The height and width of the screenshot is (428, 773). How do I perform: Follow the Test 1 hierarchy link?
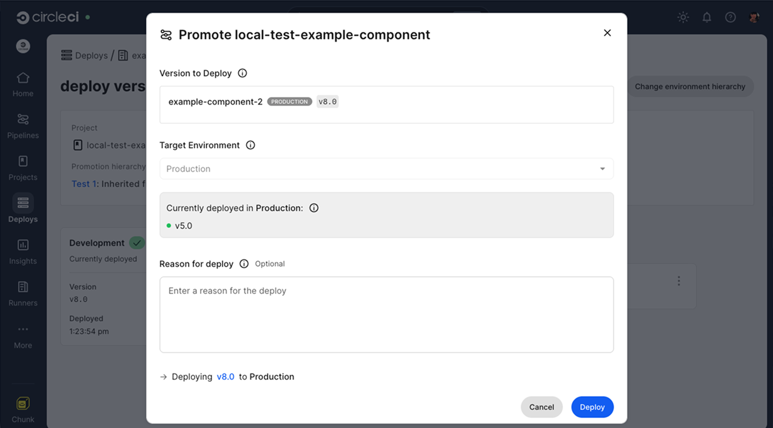point(83,184)
